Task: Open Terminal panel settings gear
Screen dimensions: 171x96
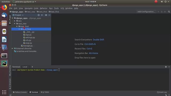Action: coord(166,67)
